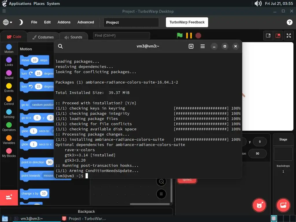Click the Choose a Backdrop button

click(283, 205)
